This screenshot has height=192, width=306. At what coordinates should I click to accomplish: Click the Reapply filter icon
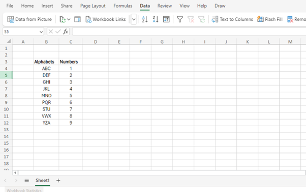[x=201, y=19]
